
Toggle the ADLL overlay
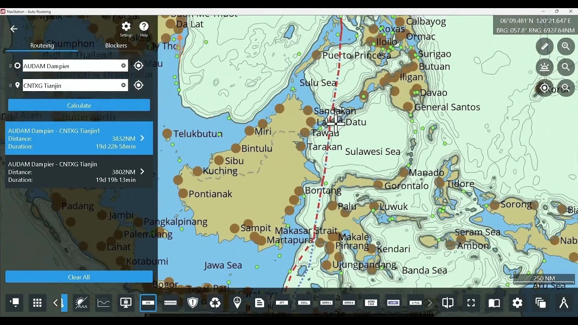pyautogui.click(x=304, y=303)
